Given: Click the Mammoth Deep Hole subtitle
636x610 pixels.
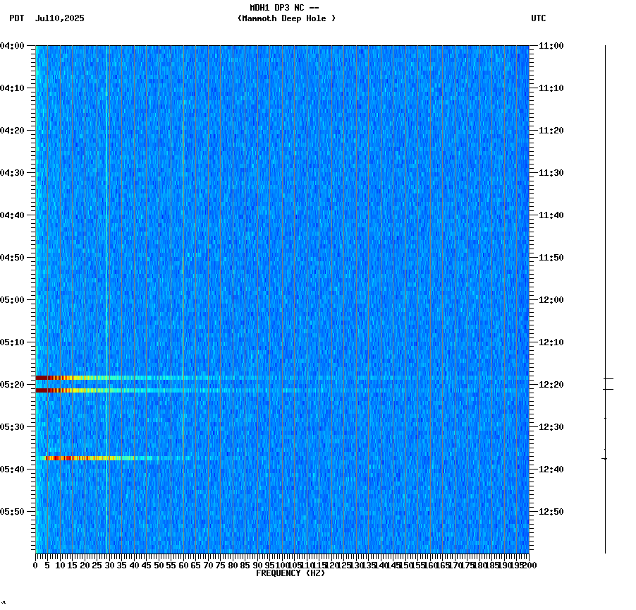Looking at the screenshot, I should (285, 19).
